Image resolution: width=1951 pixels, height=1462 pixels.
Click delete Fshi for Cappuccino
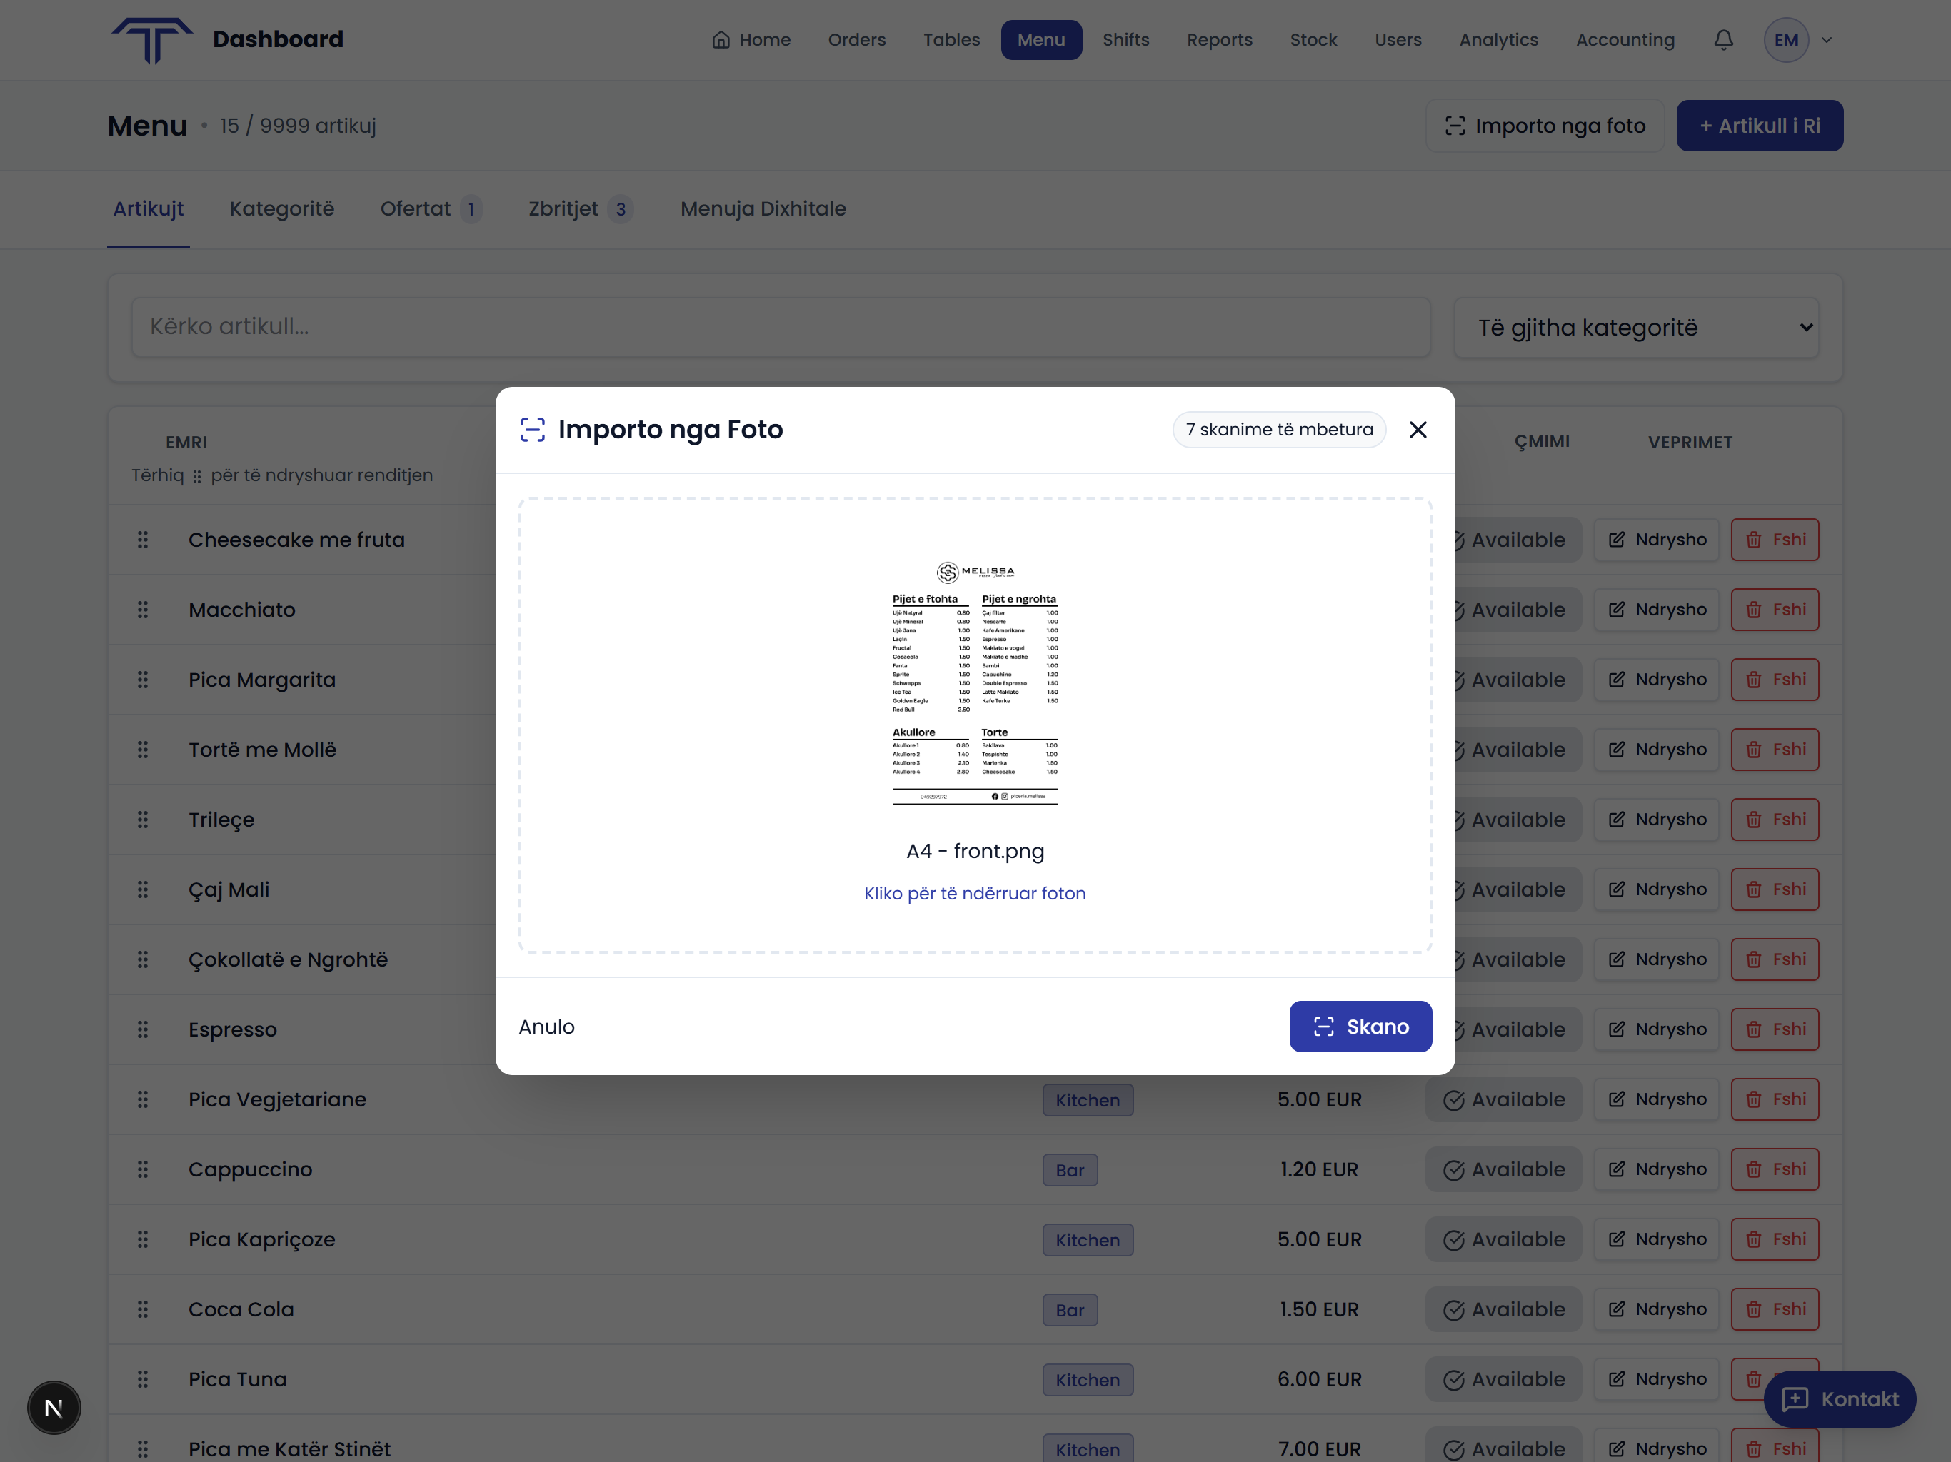1775,1169
